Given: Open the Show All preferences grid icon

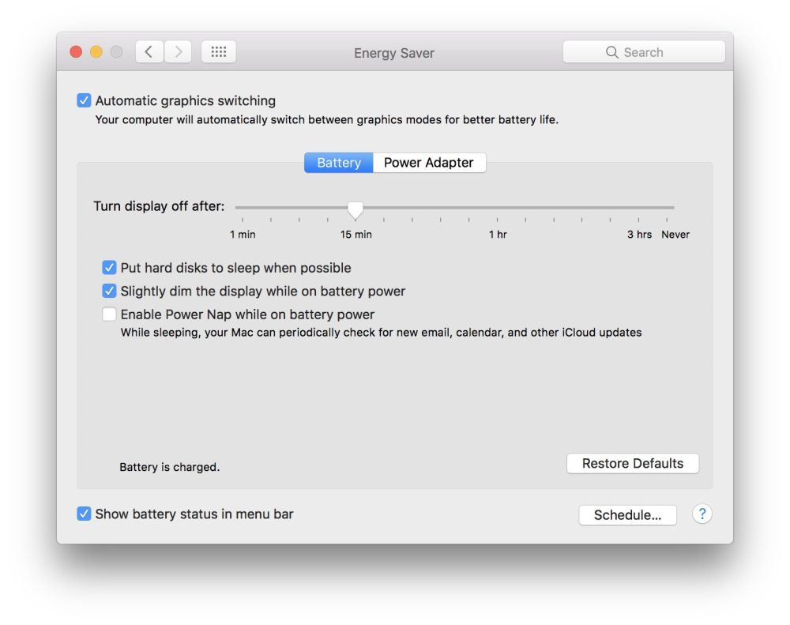Looking at the screenshot, I should point(219,51).
